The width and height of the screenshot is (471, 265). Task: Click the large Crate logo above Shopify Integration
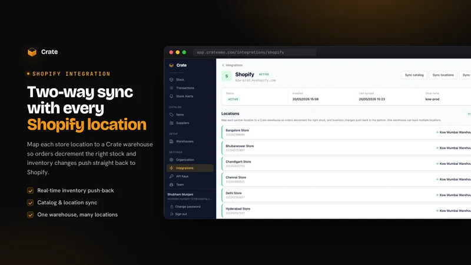tap(32, 52)
